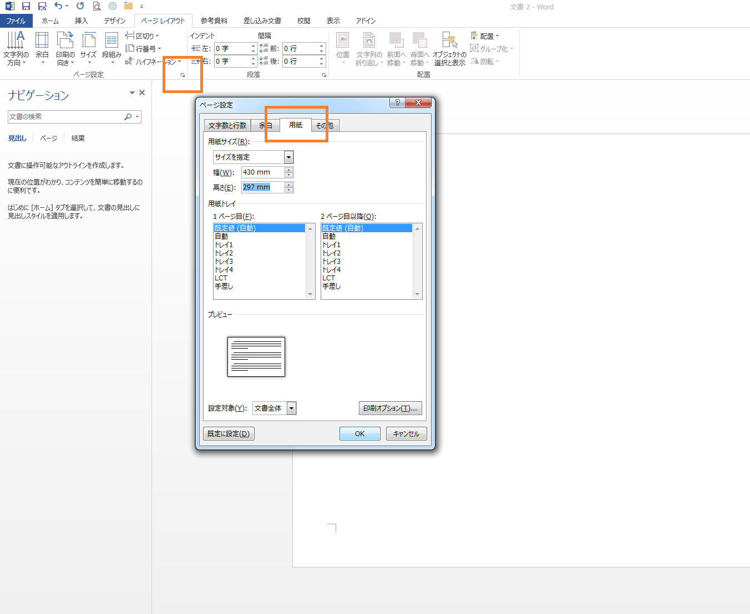Click the Save icon in quick access toolbar

26,7
